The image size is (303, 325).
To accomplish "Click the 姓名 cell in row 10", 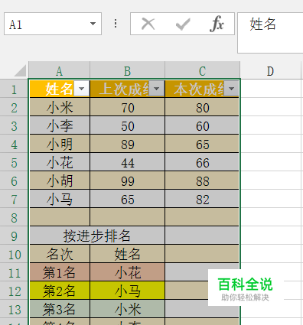I will click(x=128, y=255).
